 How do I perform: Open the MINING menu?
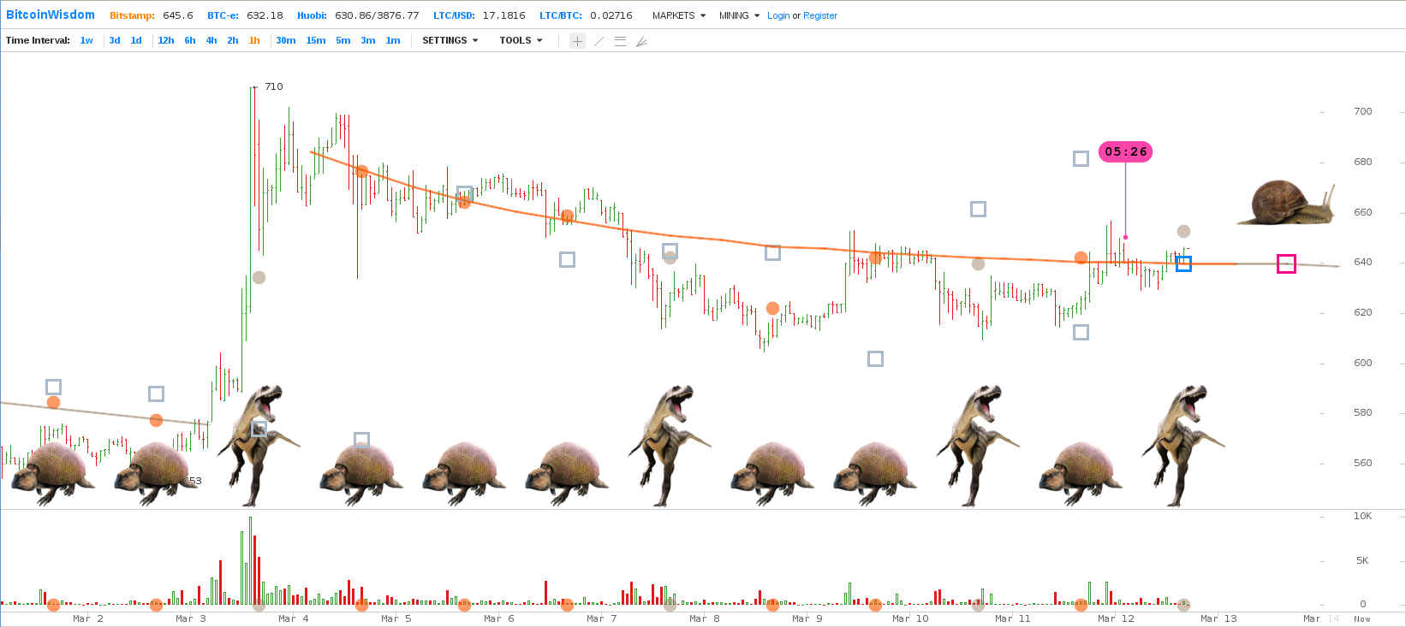click(x=740, y=15)
